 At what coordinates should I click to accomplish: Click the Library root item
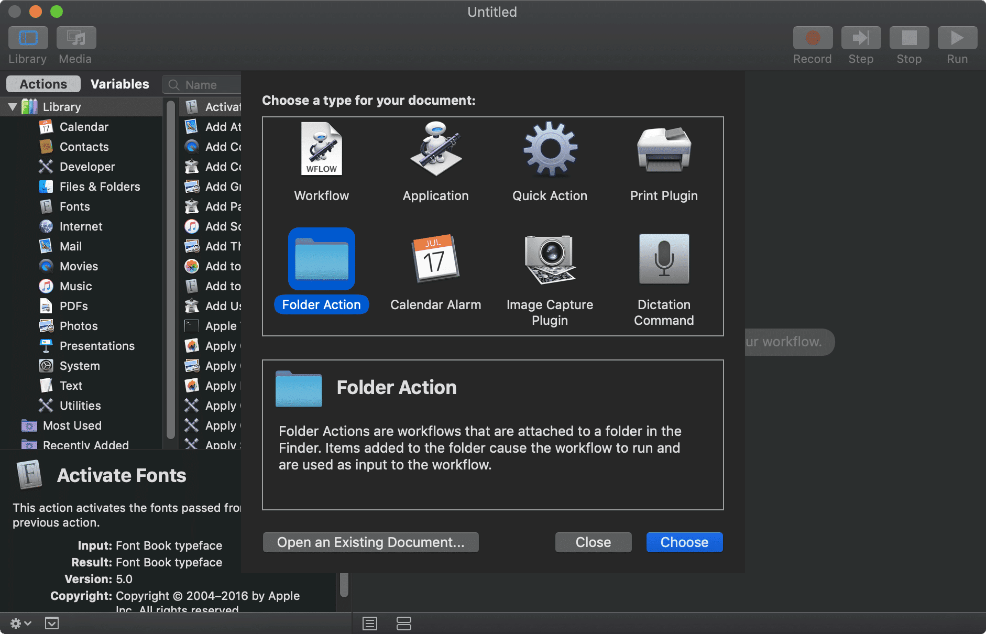[x=81, y=107]
